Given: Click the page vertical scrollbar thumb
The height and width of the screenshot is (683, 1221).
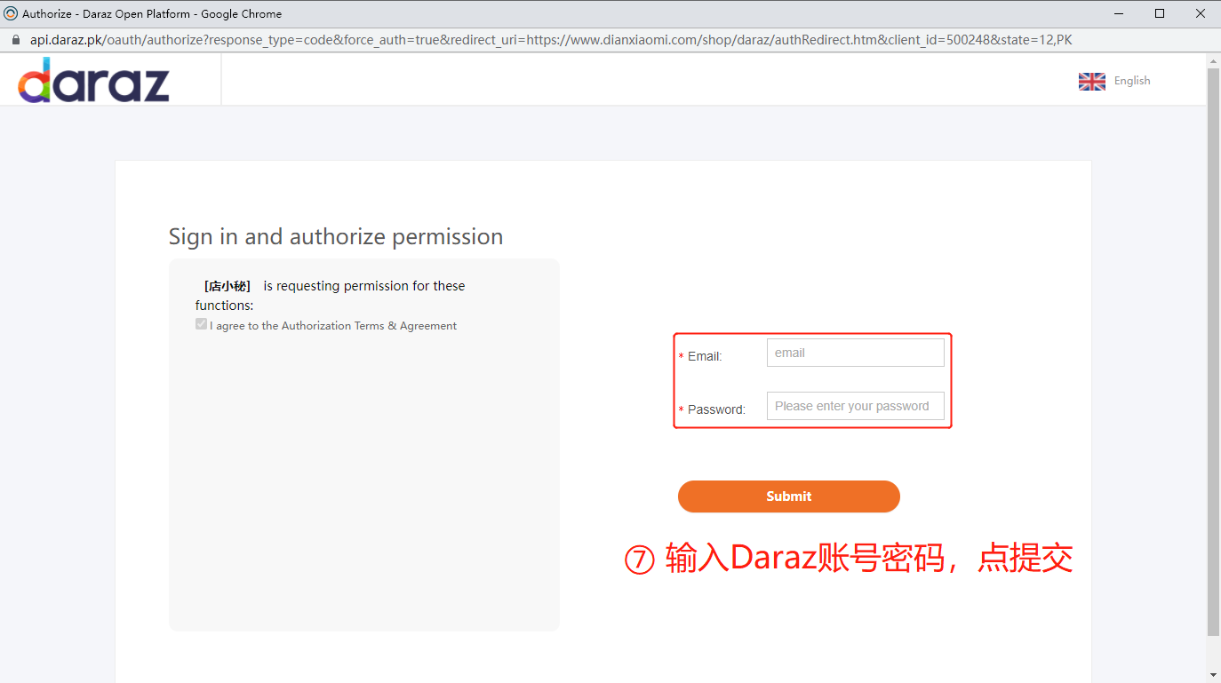Looking at the screenshot, I should point(1213,352).
